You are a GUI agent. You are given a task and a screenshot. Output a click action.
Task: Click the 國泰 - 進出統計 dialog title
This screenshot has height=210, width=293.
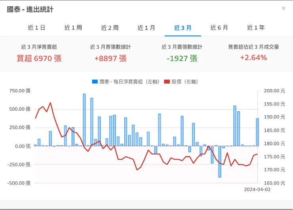click(30, 10)
